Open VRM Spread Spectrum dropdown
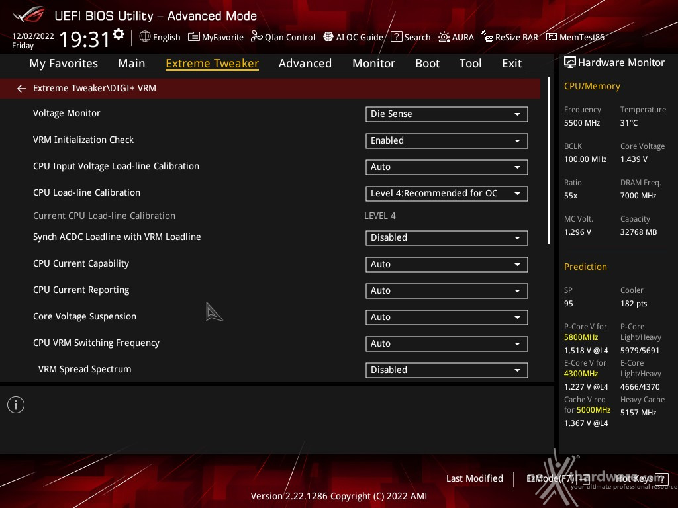The width and height of the screenshot is (678, 508). click(x=447, y=370)
